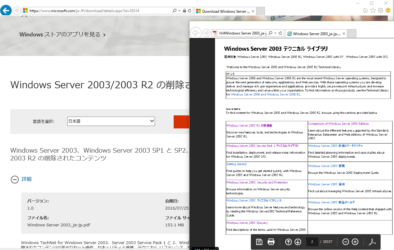
Task: Open Comparison of Windows Server 2003 Editions link
Action: 338,124
